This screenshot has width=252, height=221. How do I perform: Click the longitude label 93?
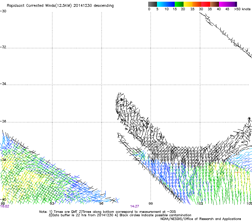click(x=52, y=204)
